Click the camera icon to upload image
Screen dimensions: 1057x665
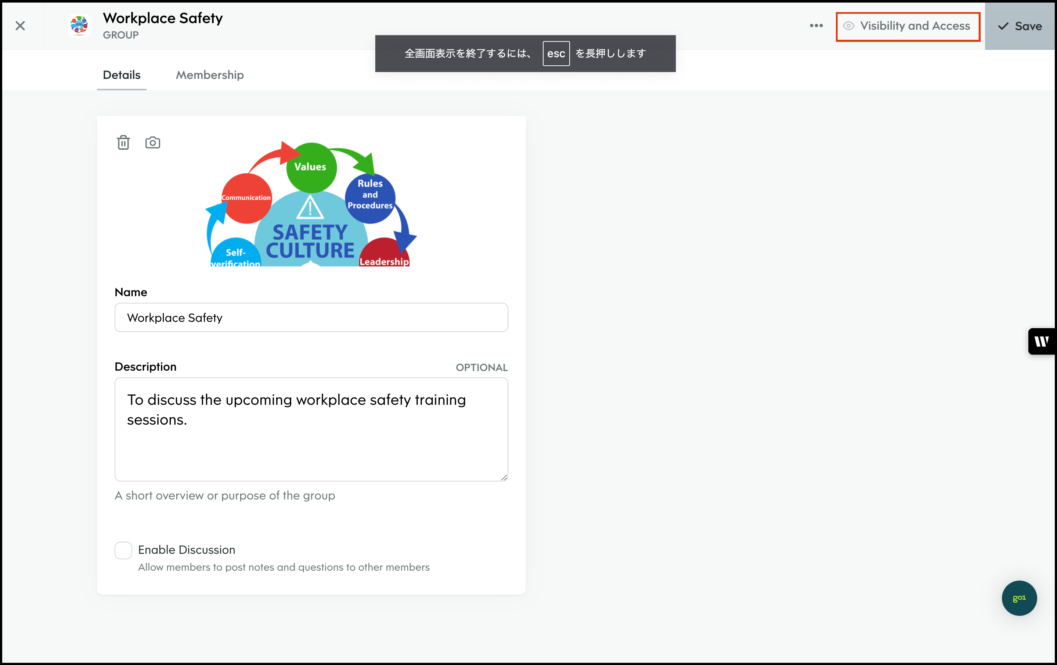click(x=152, y=142)
